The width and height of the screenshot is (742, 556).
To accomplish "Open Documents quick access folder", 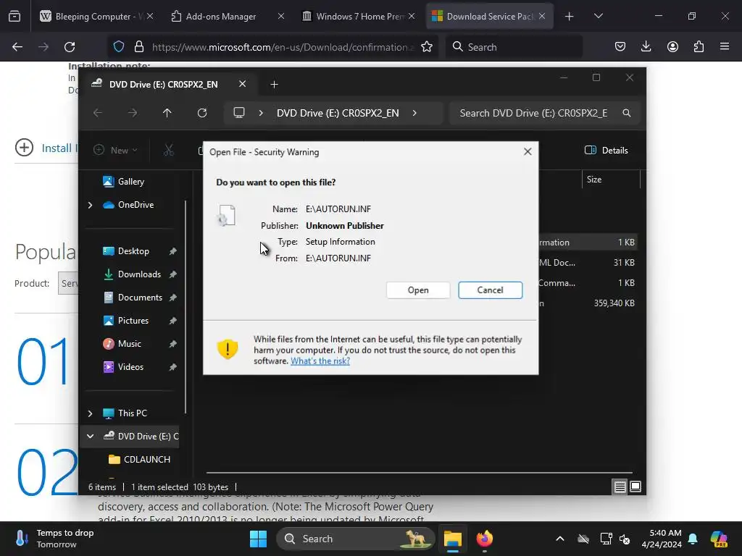I will coord(140,298).
